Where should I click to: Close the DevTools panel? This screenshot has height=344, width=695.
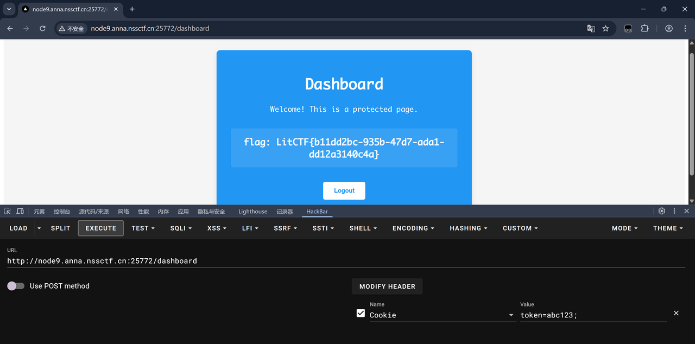(687, 211)
